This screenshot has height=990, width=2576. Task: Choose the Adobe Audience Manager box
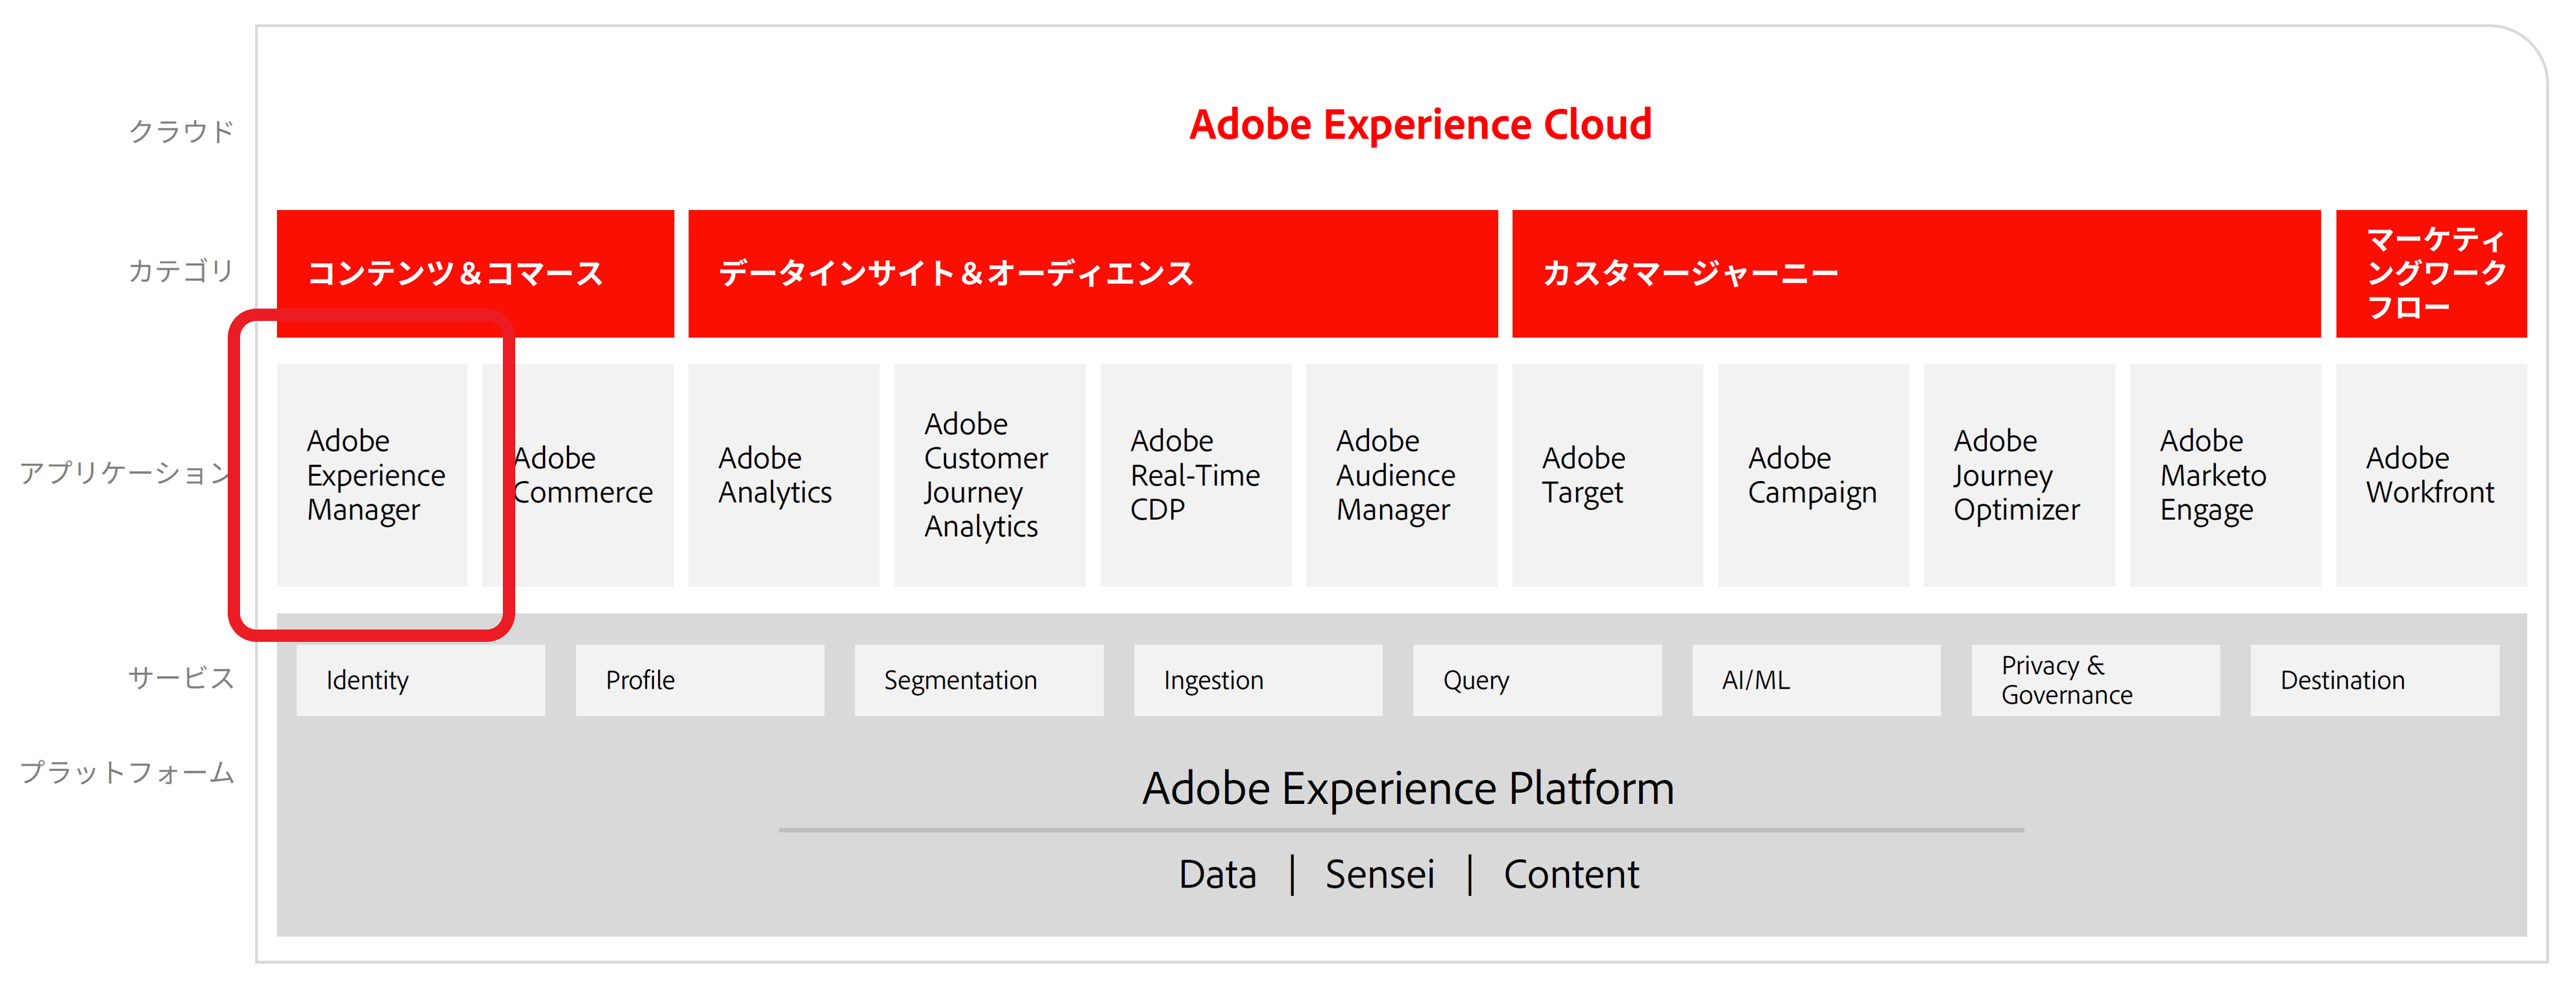(1402, 475)
